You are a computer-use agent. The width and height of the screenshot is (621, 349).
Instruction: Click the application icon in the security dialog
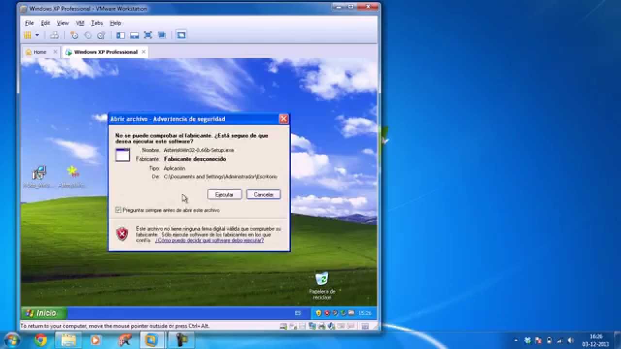(x=123, y=155)
